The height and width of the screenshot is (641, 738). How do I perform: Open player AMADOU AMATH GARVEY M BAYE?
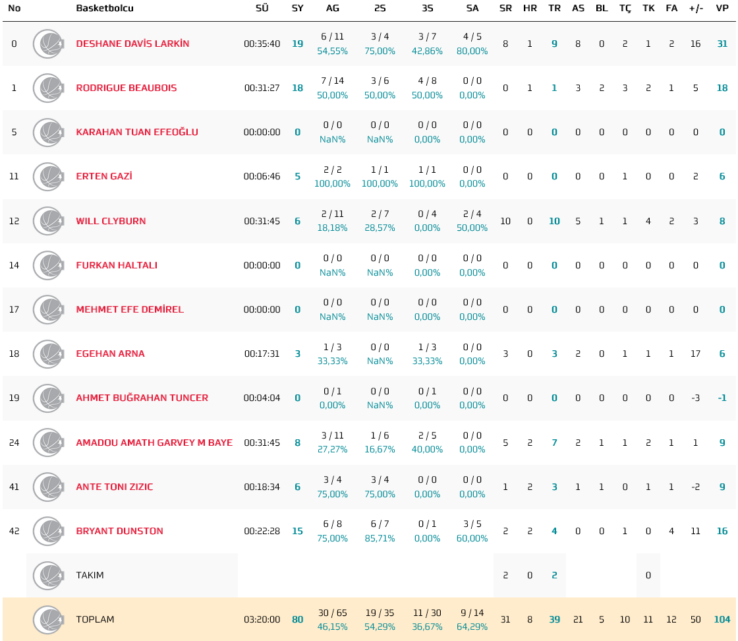(x=154, y=443)
